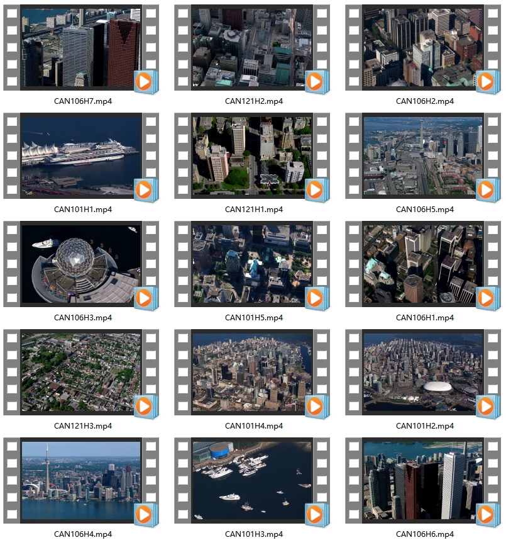Click the file name CAN101H5.mp4
This screenshot has width=506, height=545.
pos(254,317)
